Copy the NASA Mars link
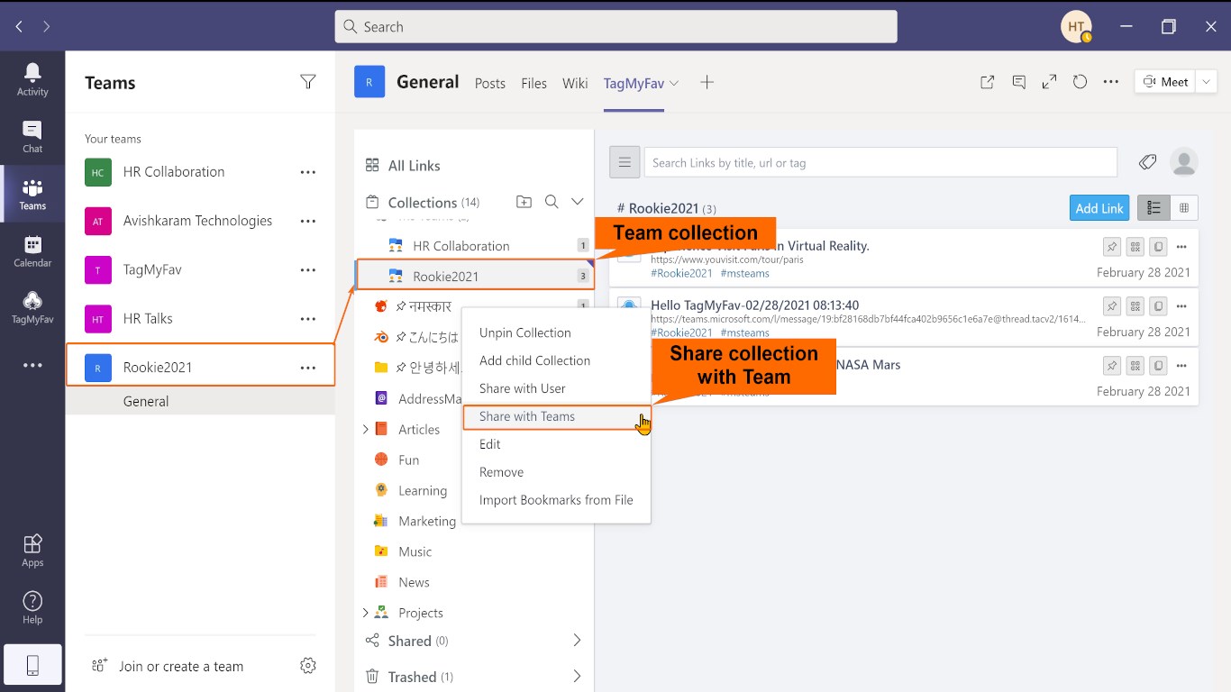This screenshot has width=1231, height=692. tap(1159, 365)
